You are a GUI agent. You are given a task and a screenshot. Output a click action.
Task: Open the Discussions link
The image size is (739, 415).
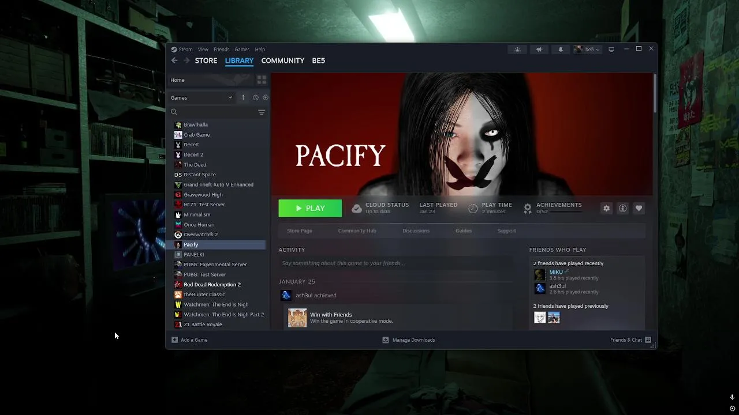[x=416, y=231]
